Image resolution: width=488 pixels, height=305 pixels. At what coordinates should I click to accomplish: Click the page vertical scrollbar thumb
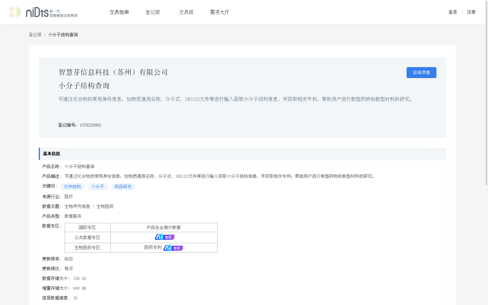click(486, 93)
